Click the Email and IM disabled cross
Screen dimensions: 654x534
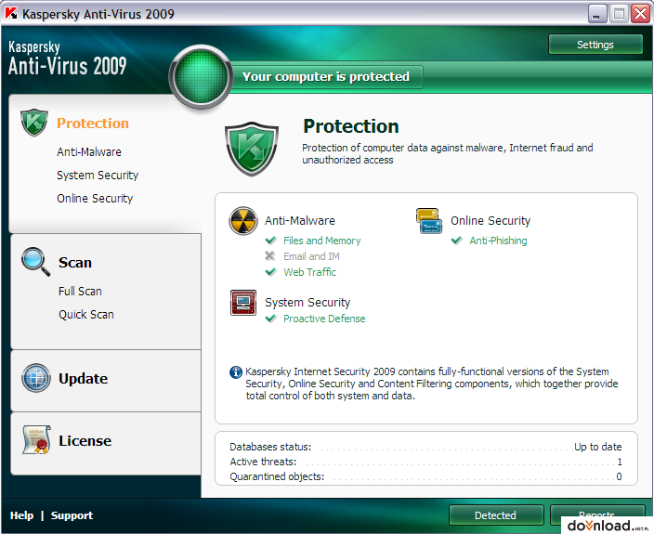coord(270,256)
